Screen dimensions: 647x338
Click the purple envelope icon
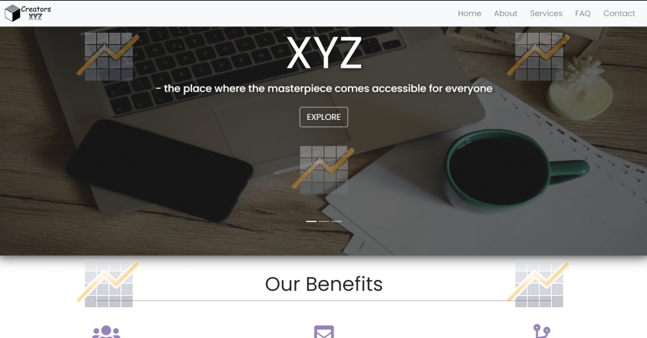pyautogui.click(x=324, y=332)
